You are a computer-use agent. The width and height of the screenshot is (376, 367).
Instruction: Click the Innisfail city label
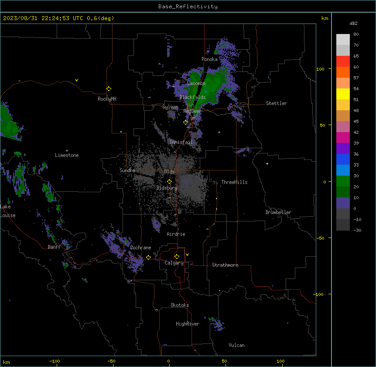(x=181, y=142)
